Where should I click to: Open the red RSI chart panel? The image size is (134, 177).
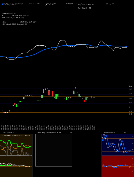click(x=118, y=166)
